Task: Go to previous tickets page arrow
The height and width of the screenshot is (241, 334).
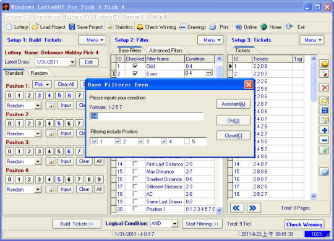Action: (x=237, y=208)
